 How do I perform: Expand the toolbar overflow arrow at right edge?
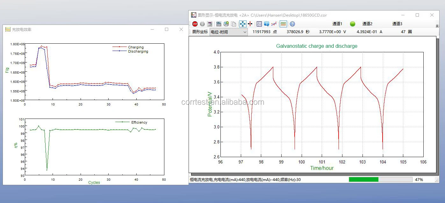coord(437,26)
